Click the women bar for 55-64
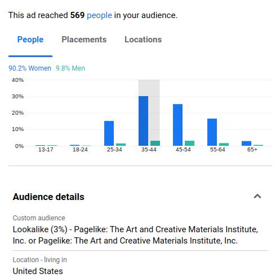The width and height of the screenshot is (280, 278). point(212,132)
